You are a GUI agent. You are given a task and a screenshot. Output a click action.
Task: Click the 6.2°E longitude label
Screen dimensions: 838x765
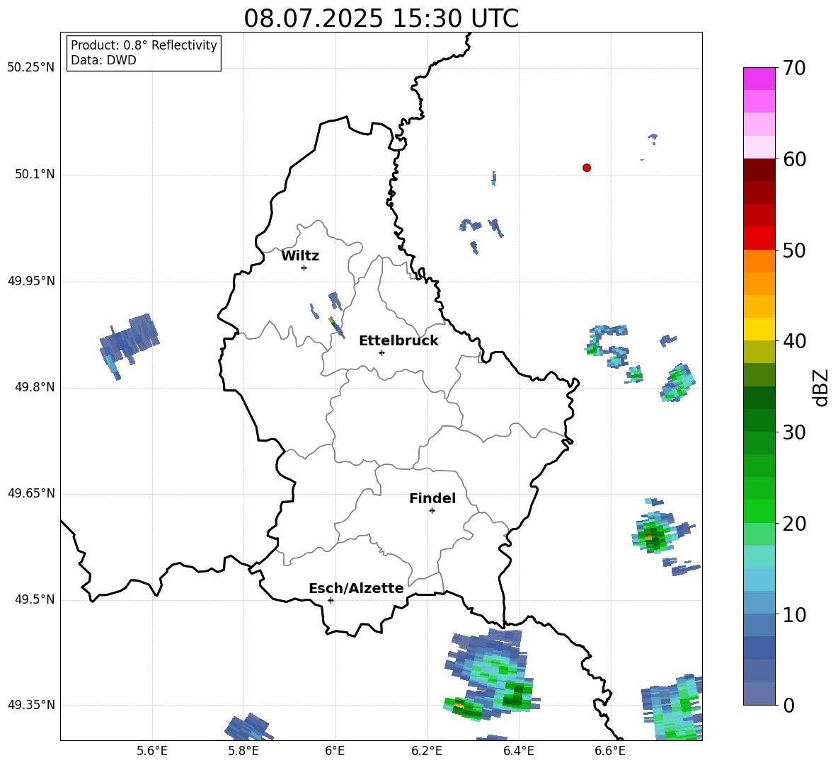427,751
